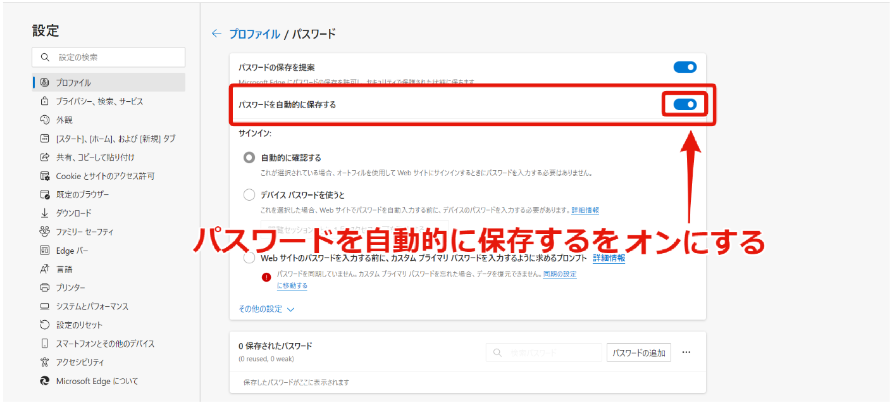Click the Microsoft Edge logo icon
The width and height of the screenshot is (892, 405).
[x=44, y=381]
